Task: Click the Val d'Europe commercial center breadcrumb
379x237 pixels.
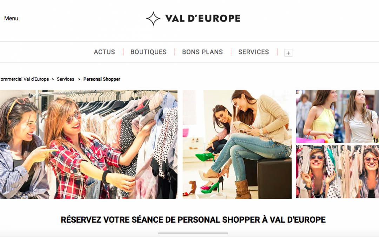Action: [24, 79]
